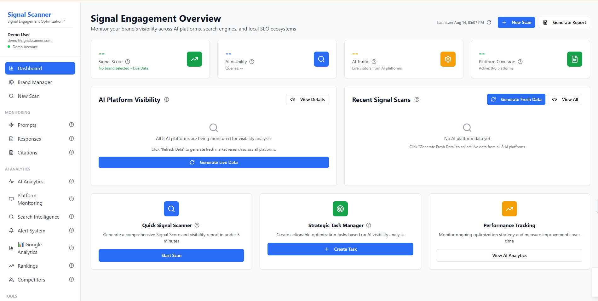Click the refresh icon beside the last scan time

[x=489, y=22]
